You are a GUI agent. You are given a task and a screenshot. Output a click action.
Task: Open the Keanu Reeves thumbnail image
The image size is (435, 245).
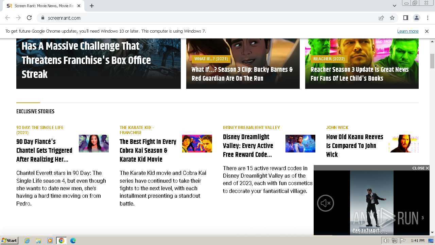[404, 144]
